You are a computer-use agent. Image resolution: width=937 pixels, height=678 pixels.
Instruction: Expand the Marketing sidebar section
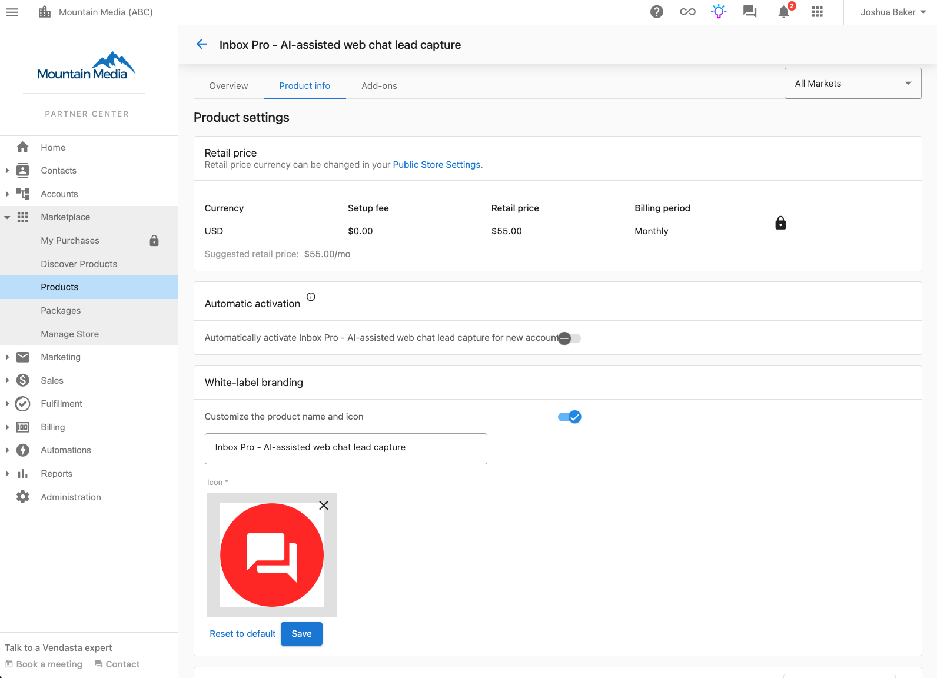pos(7,357)
